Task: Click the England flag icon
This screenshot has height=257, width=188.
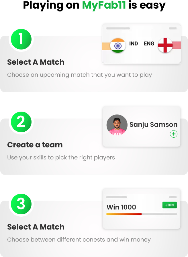Action: [x=165, y=46]
